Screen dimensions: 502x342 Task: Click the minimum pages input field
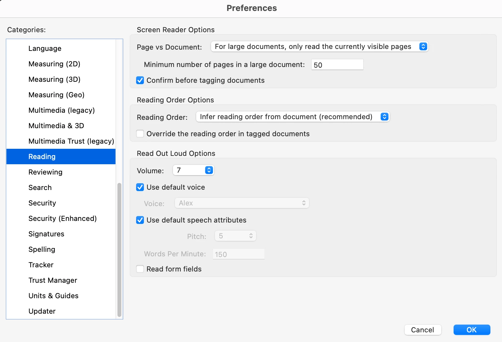[337, 65]
